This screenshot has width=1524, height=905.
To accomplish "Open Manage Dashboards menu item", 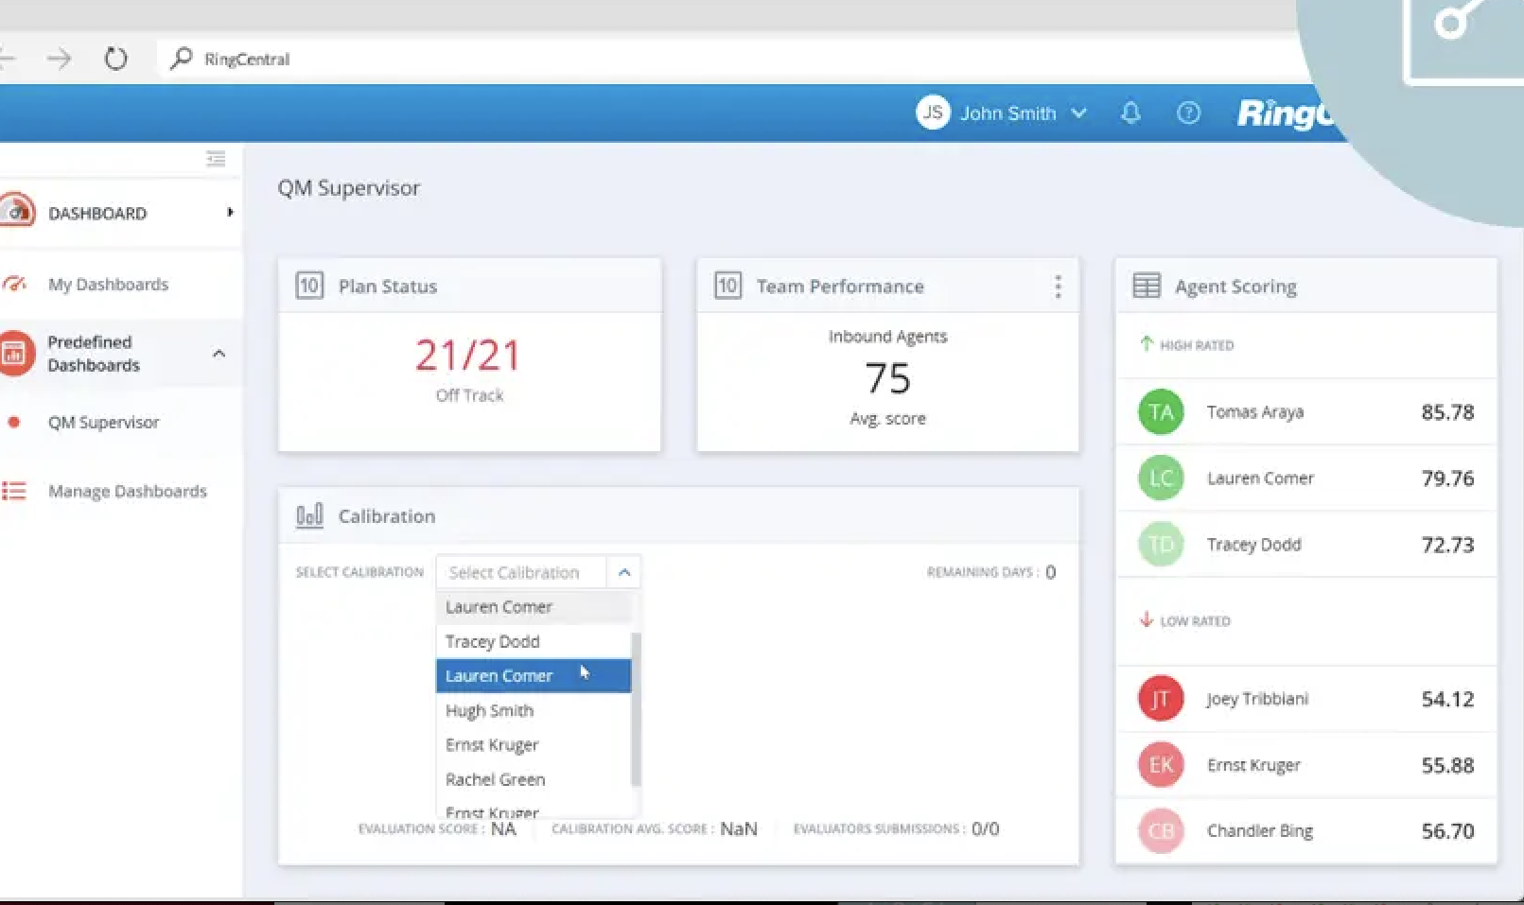I will click(127, 492).
